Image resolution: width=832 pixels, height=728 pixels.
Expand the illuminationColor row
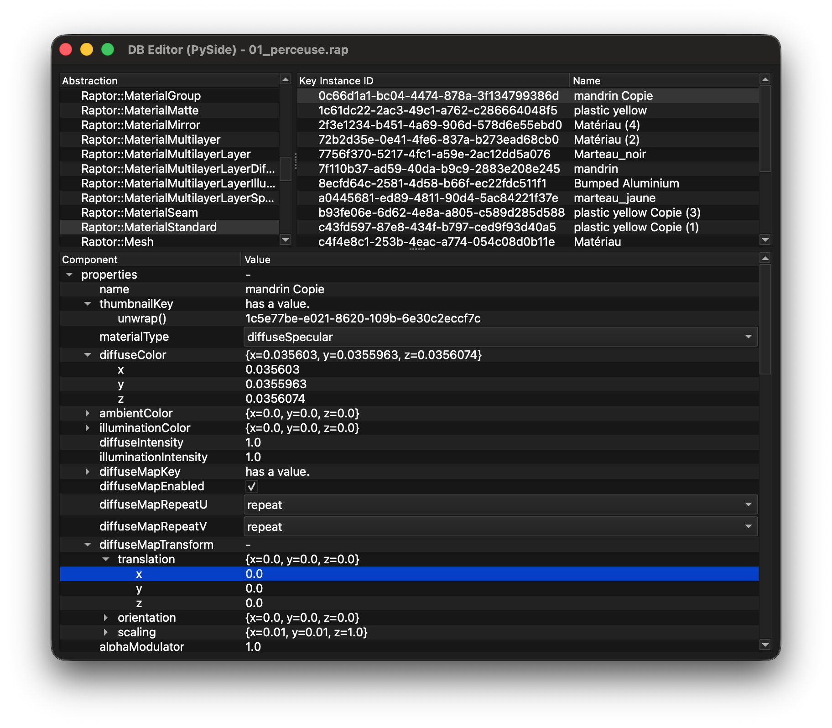[88, 428]
